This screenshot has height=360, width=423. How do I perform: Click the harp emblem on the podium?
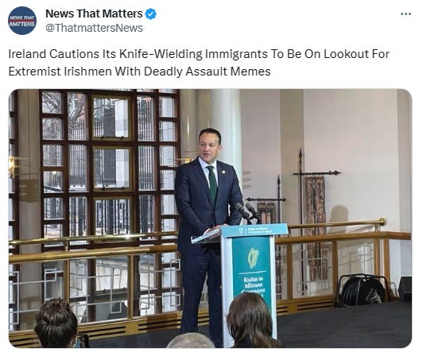tap(253, 257)
